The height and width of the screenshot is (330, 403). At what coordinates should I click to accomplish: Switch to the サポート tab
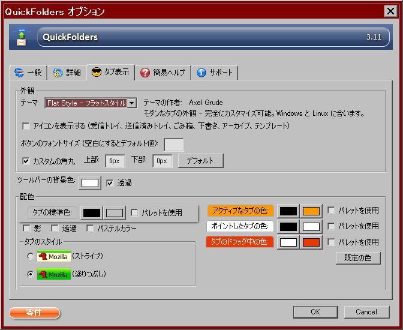215,73
